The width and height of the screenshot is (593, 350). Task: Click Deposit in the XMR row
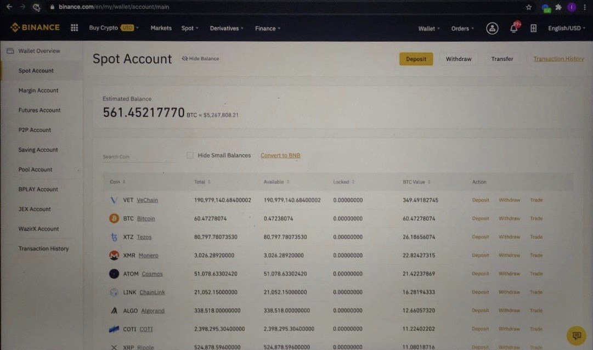pyautogui.click(x=481, y=256)
